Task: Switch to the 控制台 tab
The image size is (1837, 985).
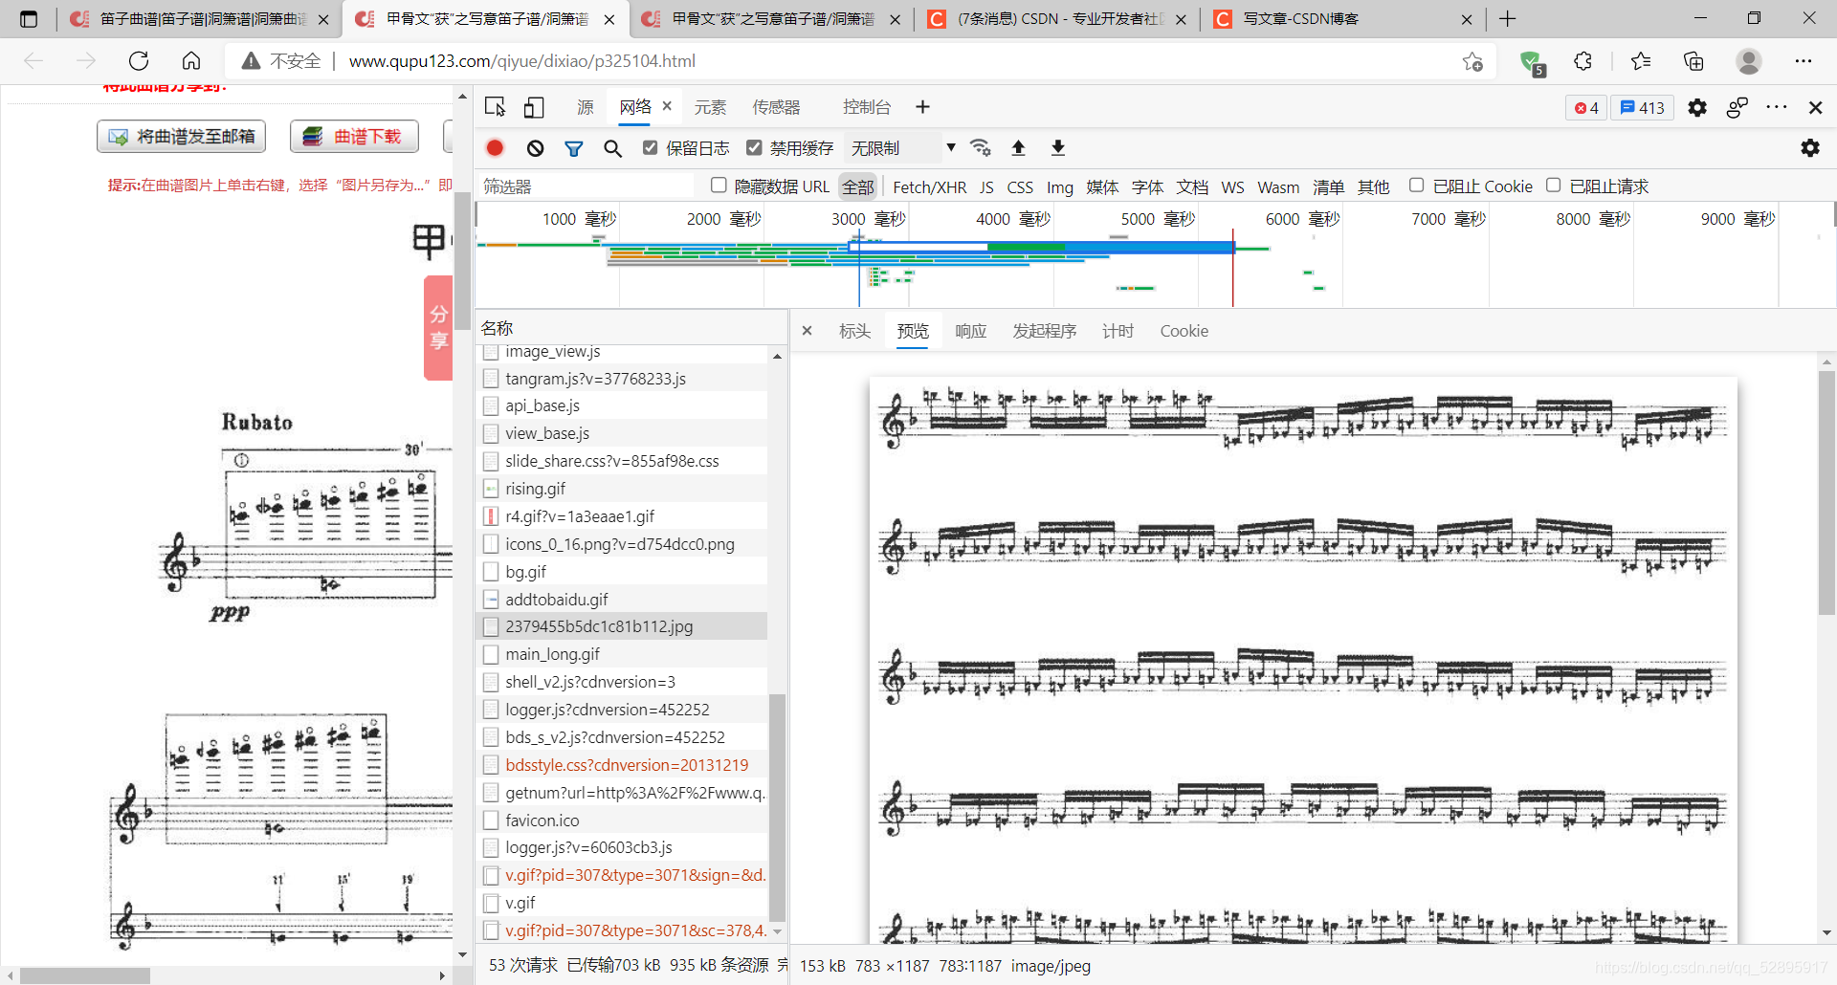Action: click(867, 107)
